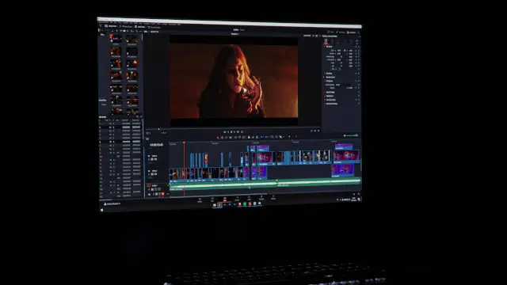Open the Metadata panel button
Image resolution: width=507 pixels, height=285 pixels.
(x=341, y=32)
